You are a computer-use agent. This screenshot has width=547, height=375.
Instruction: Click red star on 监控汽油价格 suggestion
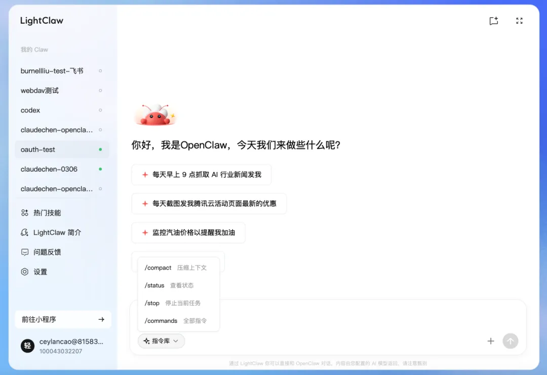click(145, 232)
